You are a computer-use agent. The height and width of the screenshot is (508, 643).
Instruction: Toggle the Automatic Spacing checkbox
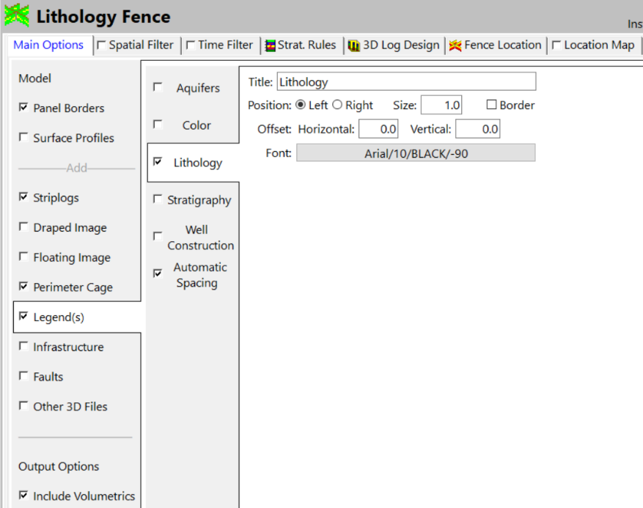158,273
